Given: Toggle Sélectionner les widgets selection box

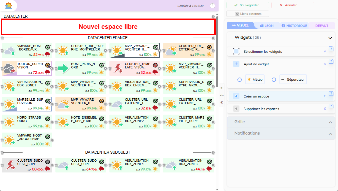Looking at the screenshot, I should click(x=236, y=52).
